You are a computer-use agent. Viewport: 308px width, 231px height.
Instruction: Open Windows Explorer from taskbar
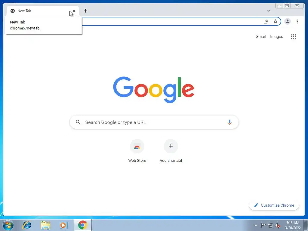(45, 225)
